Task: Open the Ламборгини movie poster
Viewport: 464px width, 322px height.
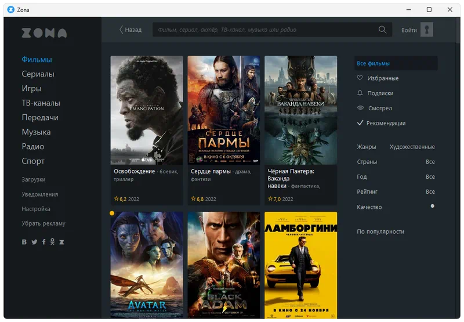Action: (x=300, y=265)
